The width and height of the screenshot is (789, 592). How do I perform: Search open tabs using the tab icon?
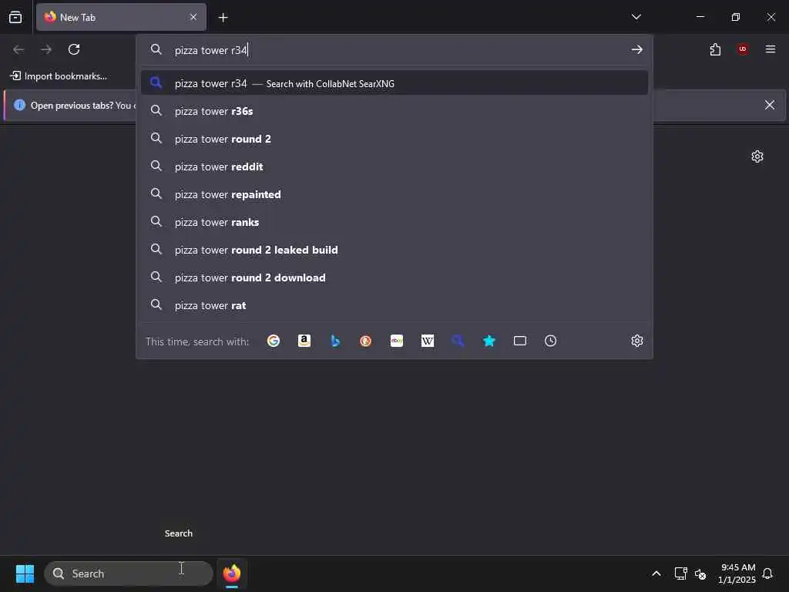click(520, 341)
